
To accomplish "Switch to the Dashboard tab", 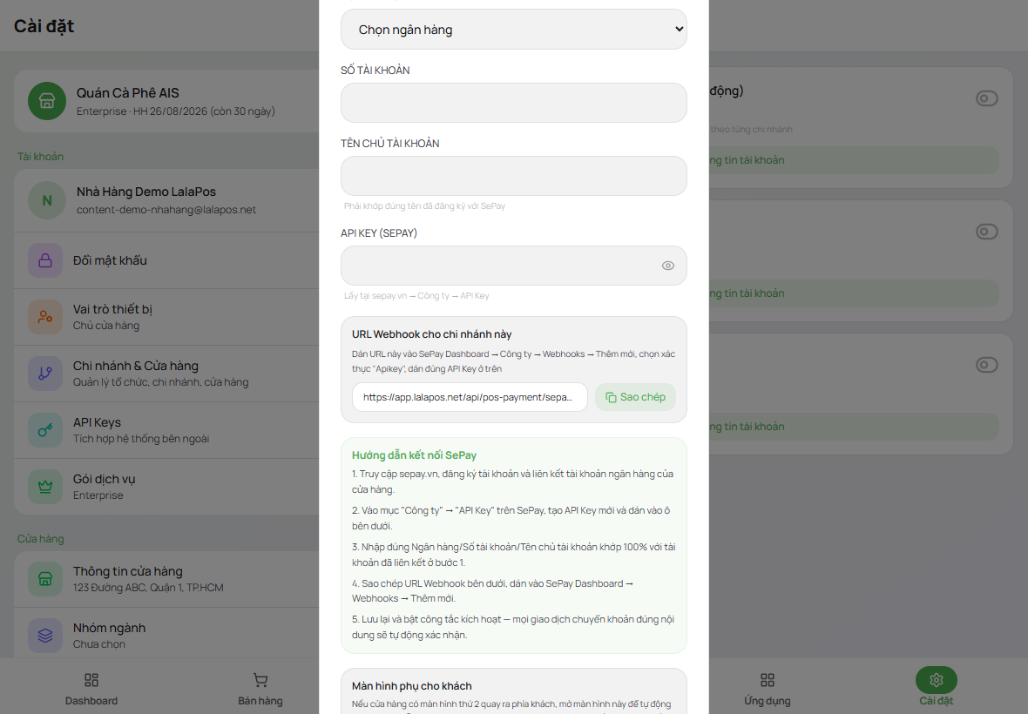I will [91, 687].
